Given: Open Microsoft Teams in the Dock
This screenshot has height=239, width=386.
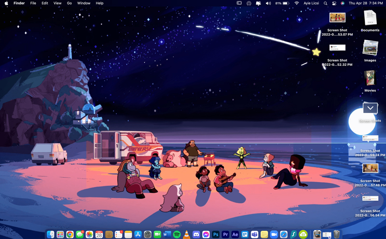Looking at the screenshot, I should (x=255, y=234).
